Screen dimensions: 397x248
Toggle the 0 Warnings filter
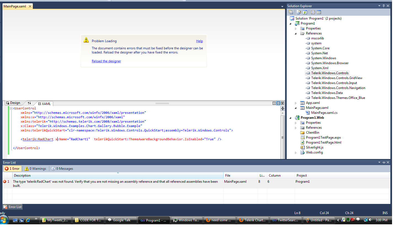(35, 169)
